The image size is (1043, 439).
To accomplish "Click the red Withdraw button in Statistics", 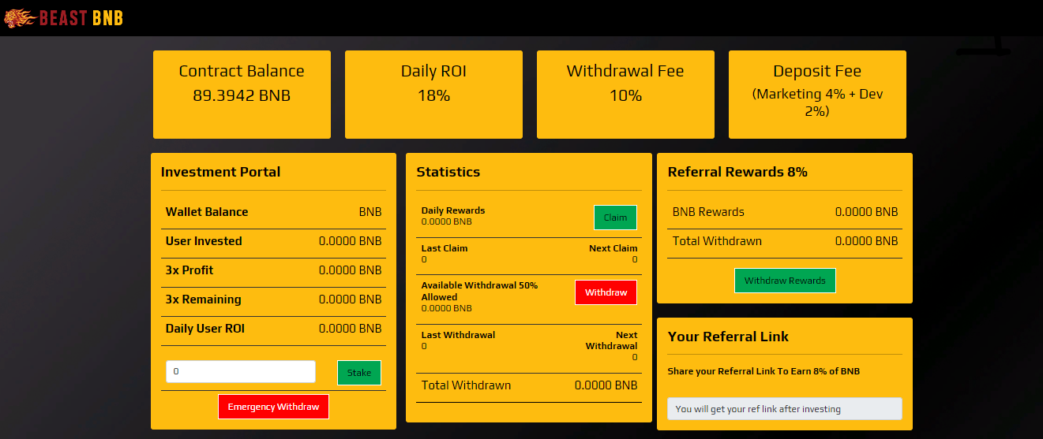I will click(x=606, y=292).
